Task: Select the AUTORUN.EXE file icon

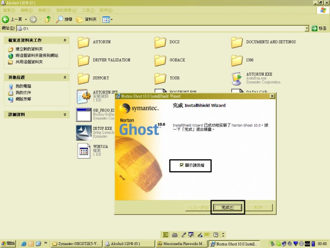Action: (237, 79)
